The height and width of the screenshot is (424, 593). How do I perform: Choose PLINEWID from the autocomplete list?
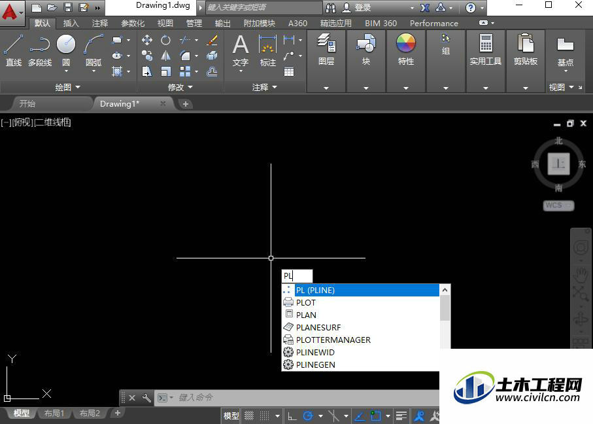[x=360, y=352]
